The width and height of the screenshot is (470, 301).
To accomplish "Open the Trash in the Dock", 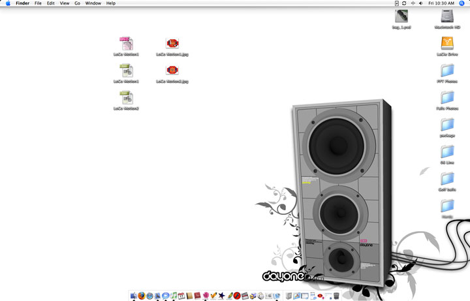I will [336, 296].
